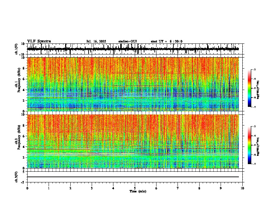
Task: Click the ch.1 spectrogram color scale bar
Action: [x=249, y=88]
